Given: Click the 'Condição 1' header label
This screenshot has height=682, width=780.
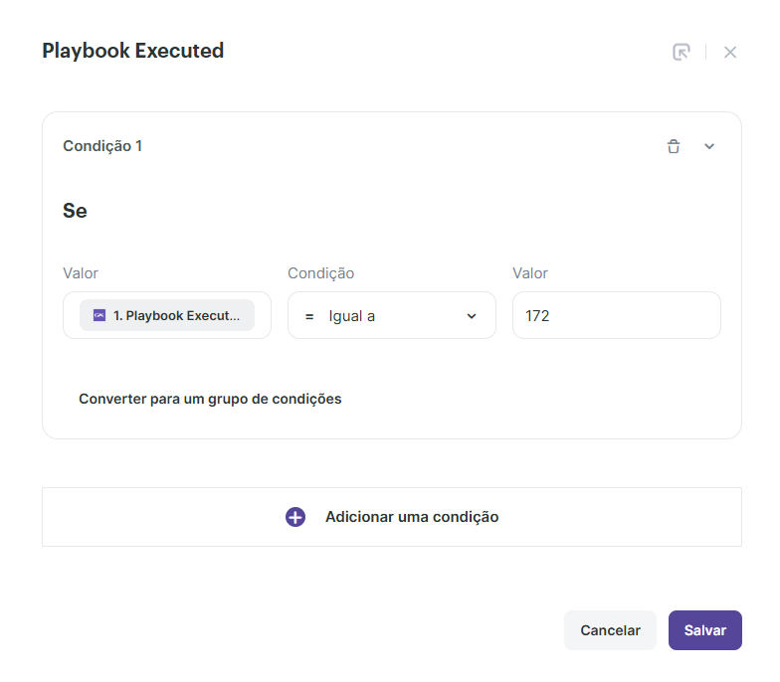Looking at the screenshot, I should (x=102, y=146).
